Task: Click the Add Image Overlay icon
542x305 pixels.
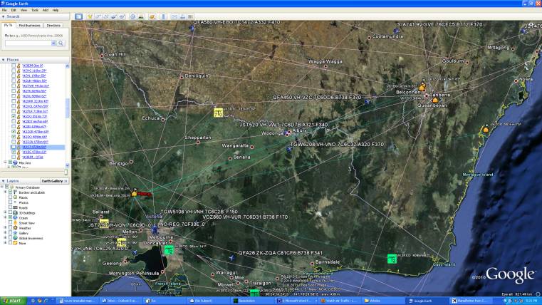Action: [x=114, y=16]
